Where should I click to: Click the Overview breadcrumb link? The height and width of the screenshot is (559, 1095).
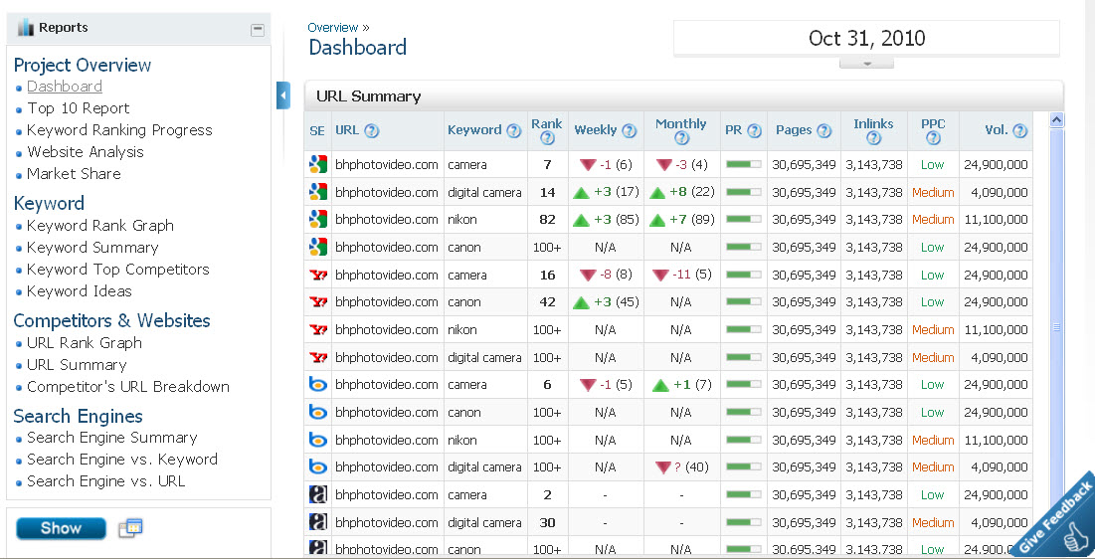click(333, 28)
